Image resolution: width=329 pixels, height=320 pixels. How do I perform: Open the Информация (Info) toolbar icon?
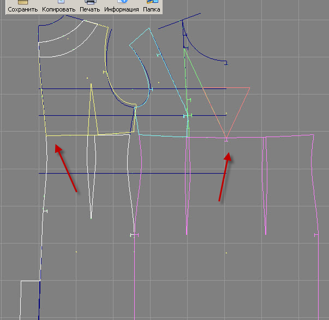pos(122,7)
